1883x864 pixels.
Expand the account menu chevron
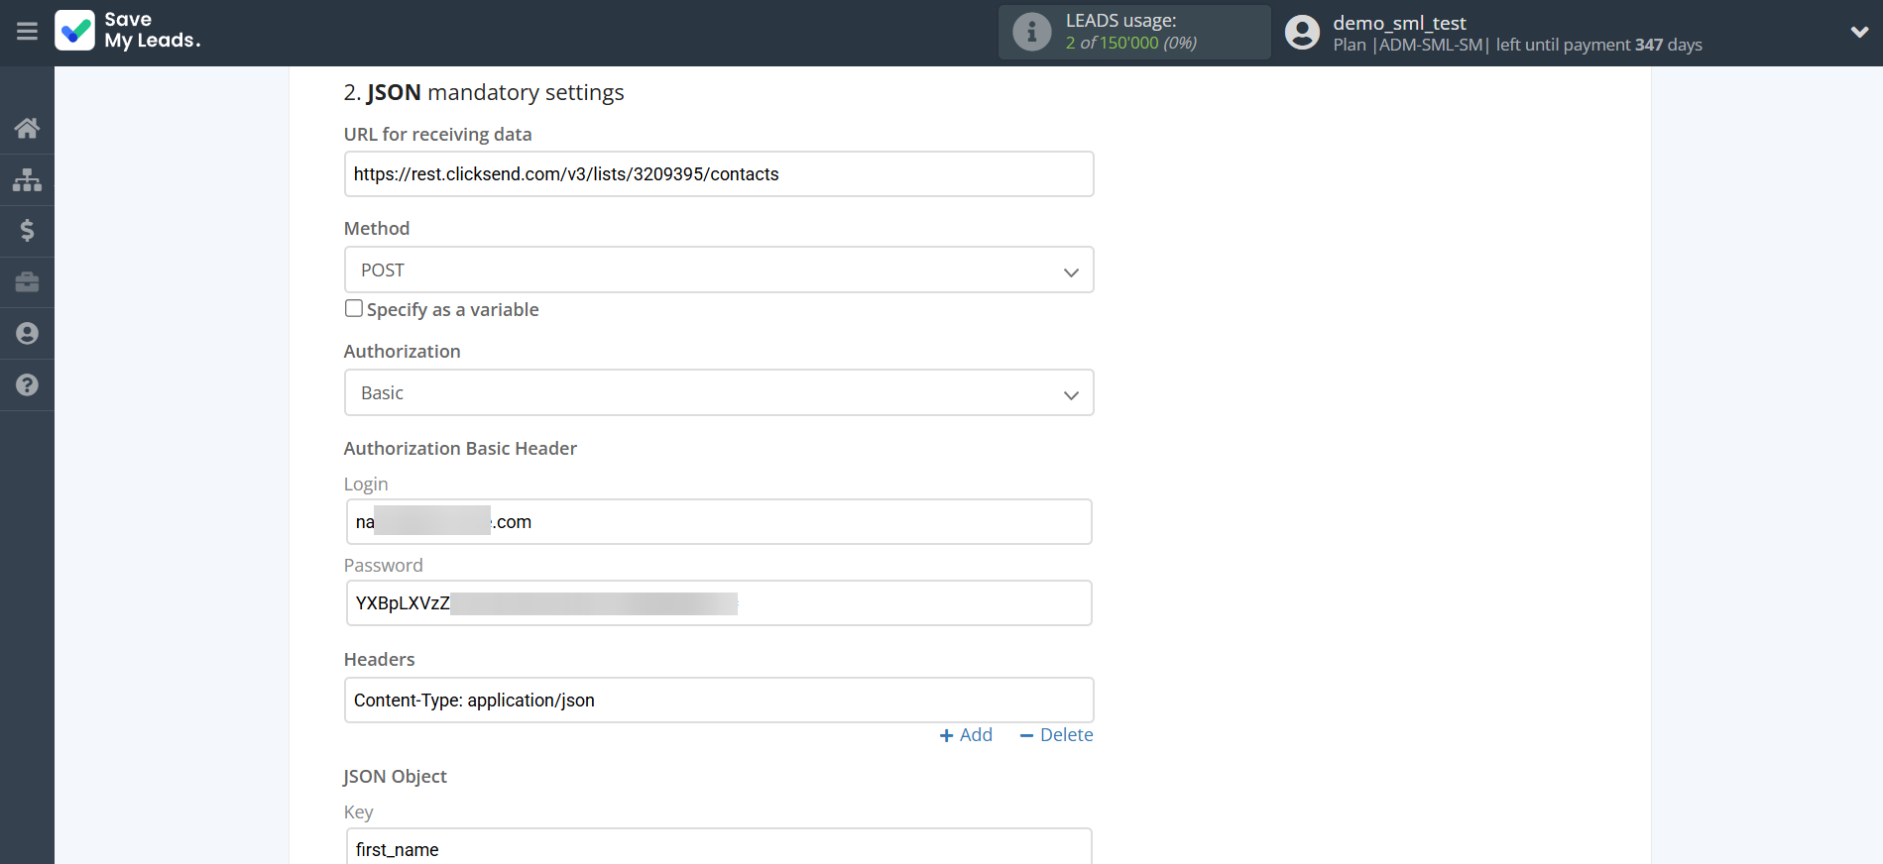[x=1859, y=32]
